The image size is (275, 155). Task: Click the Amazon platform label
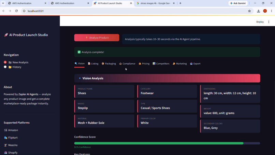click(x=13, y=130)
